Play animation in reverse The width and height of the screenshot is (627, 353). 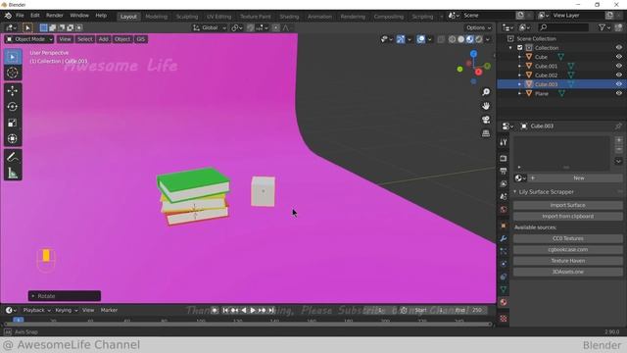244,310
